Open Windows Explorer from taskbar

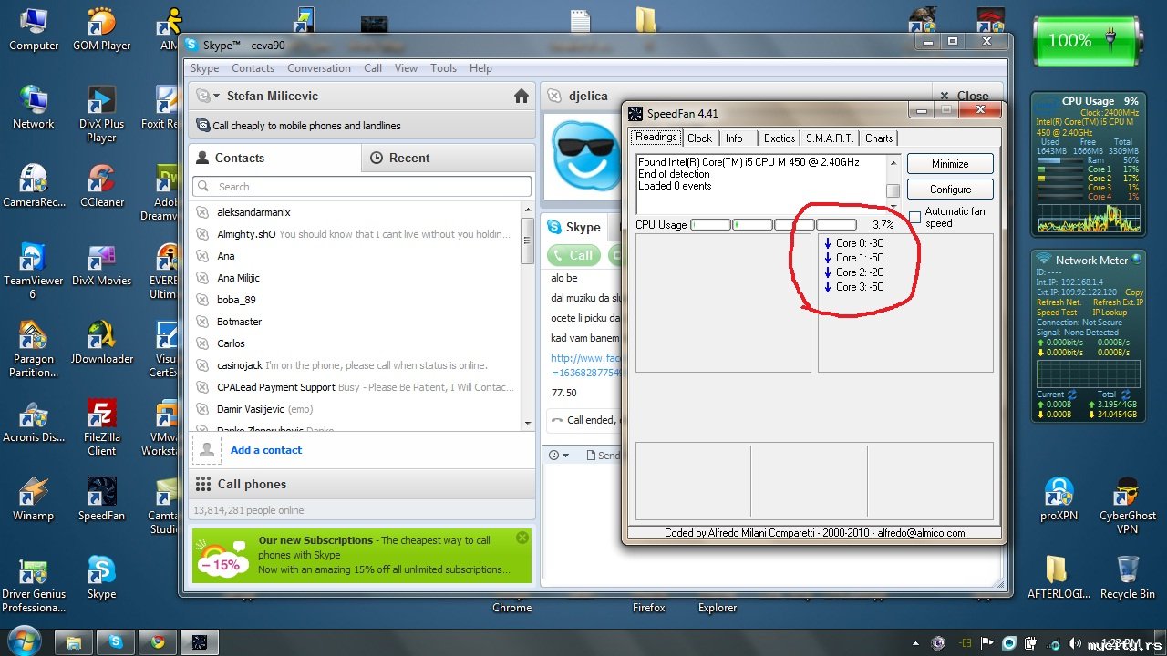[74, 641]
